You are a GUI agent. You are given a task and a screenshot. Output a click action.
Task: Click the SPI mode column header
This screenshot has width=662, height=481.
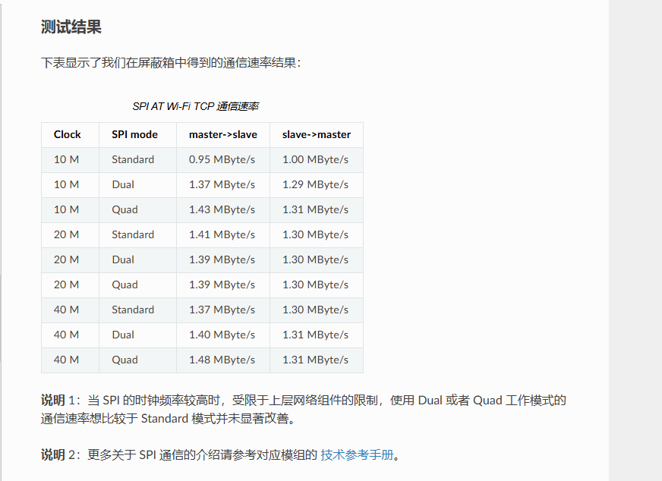134,134
